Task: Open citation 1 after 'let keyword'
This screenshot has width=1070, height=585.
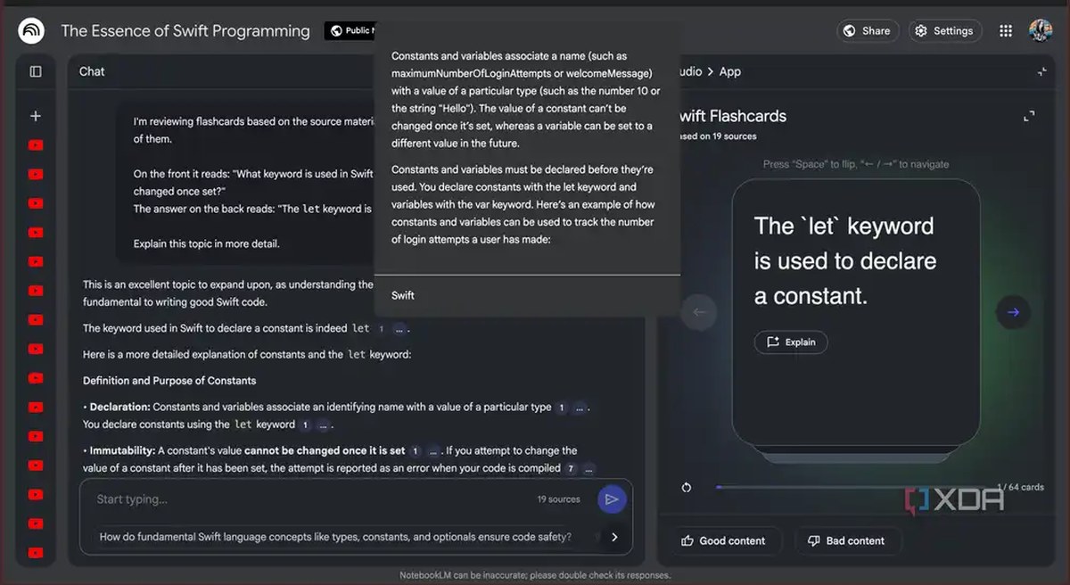Action: 305,425
